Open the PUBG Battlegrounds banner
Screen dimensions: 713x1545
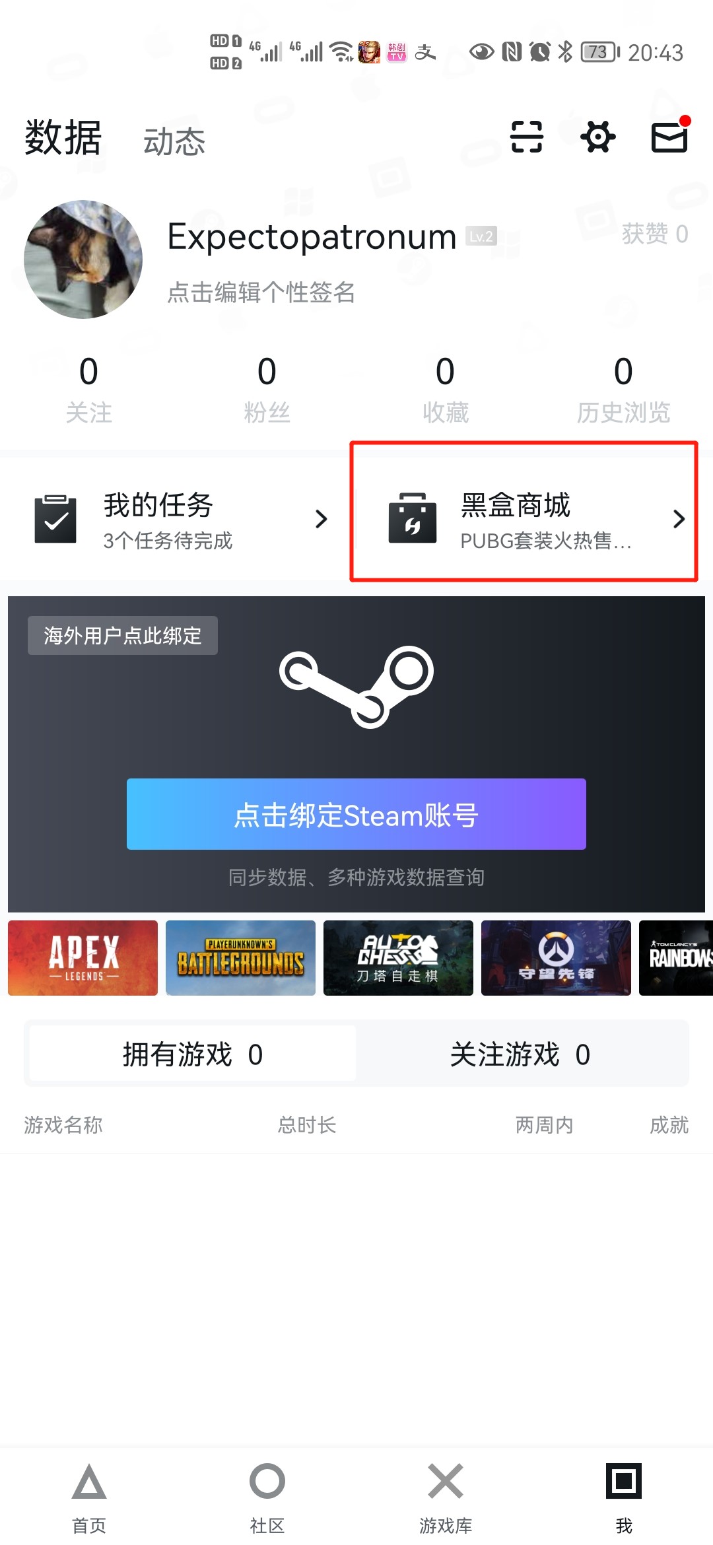pyautogui.click(x=240, y=958)
